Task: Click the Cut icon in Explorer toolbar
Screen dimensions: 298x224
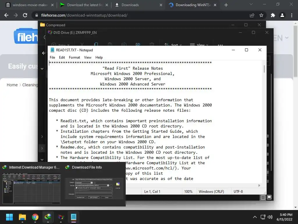Action: [82, 44]
